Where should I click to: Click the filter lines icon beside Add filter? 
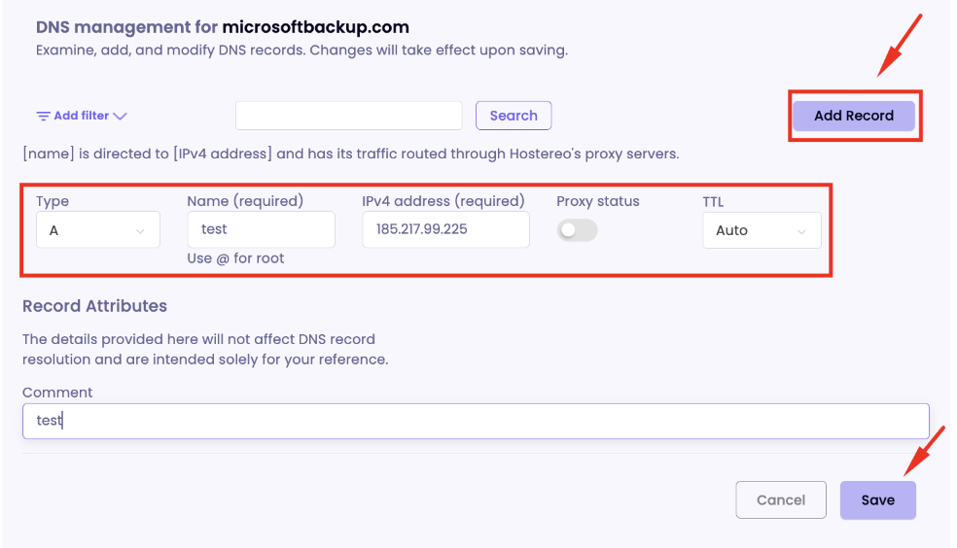point(43,116)
